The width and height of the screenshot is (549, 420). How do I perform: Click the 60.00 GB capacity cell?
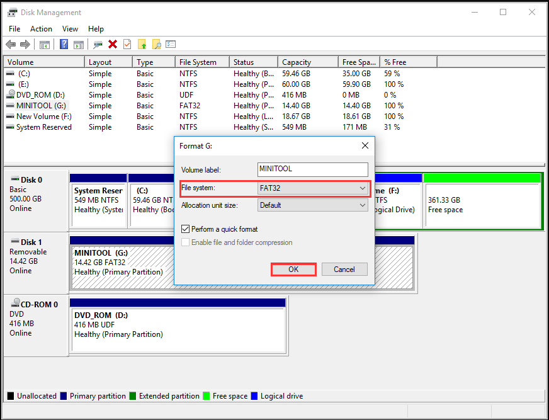pos(296,84)
